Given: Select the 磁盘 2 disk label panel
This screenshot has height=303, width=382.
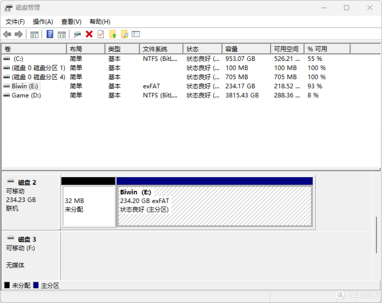Looking at the screenshot, I should (31, 202).
